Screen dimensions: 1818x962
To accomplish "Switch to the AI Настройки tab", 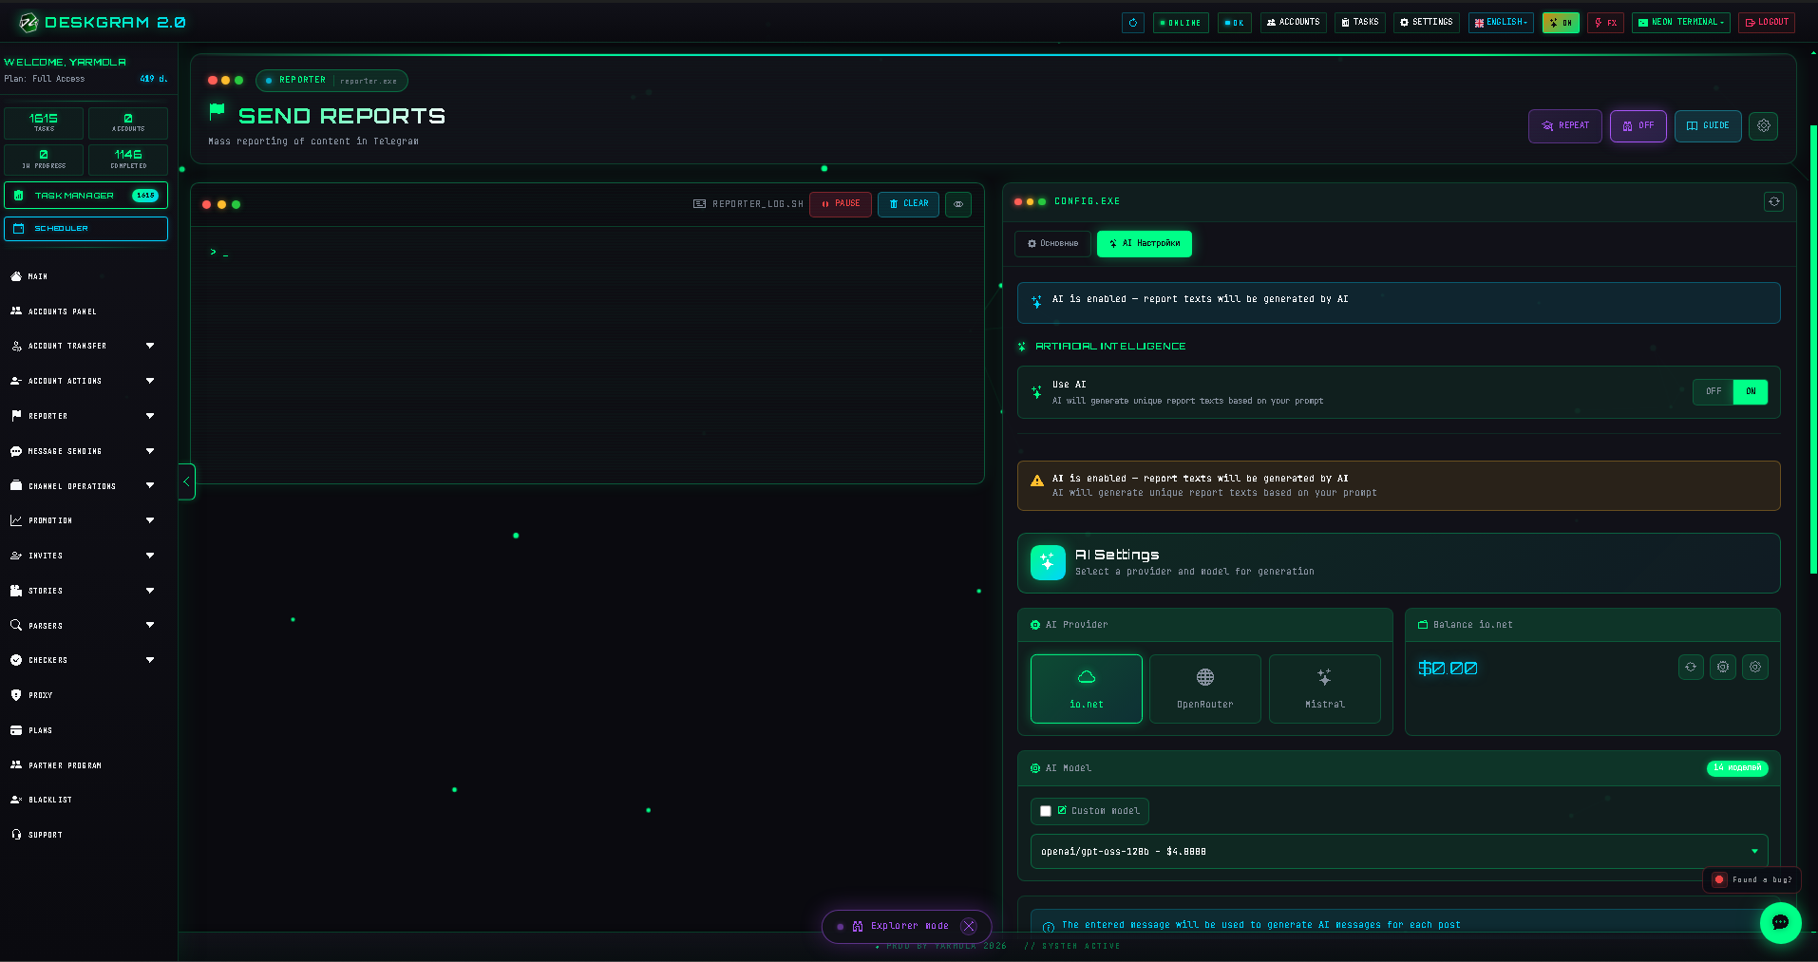I will coord(1144,244).
